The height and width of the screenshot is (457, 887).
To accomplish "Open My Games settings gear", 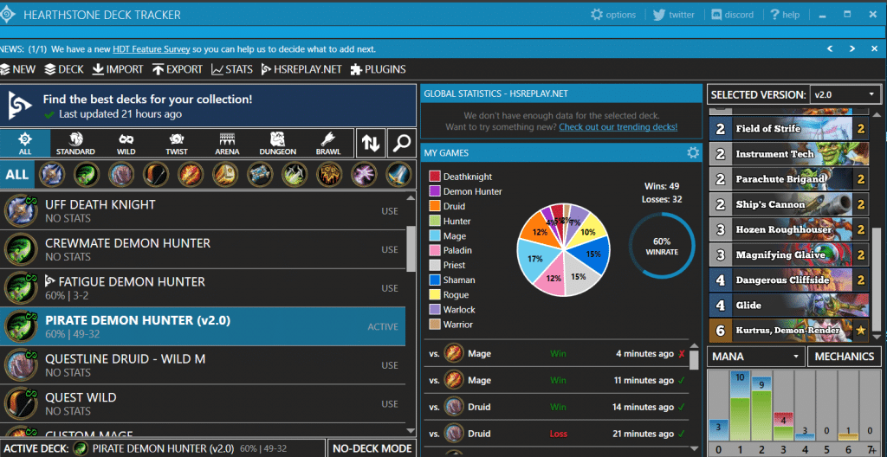I will click(692, 152).
